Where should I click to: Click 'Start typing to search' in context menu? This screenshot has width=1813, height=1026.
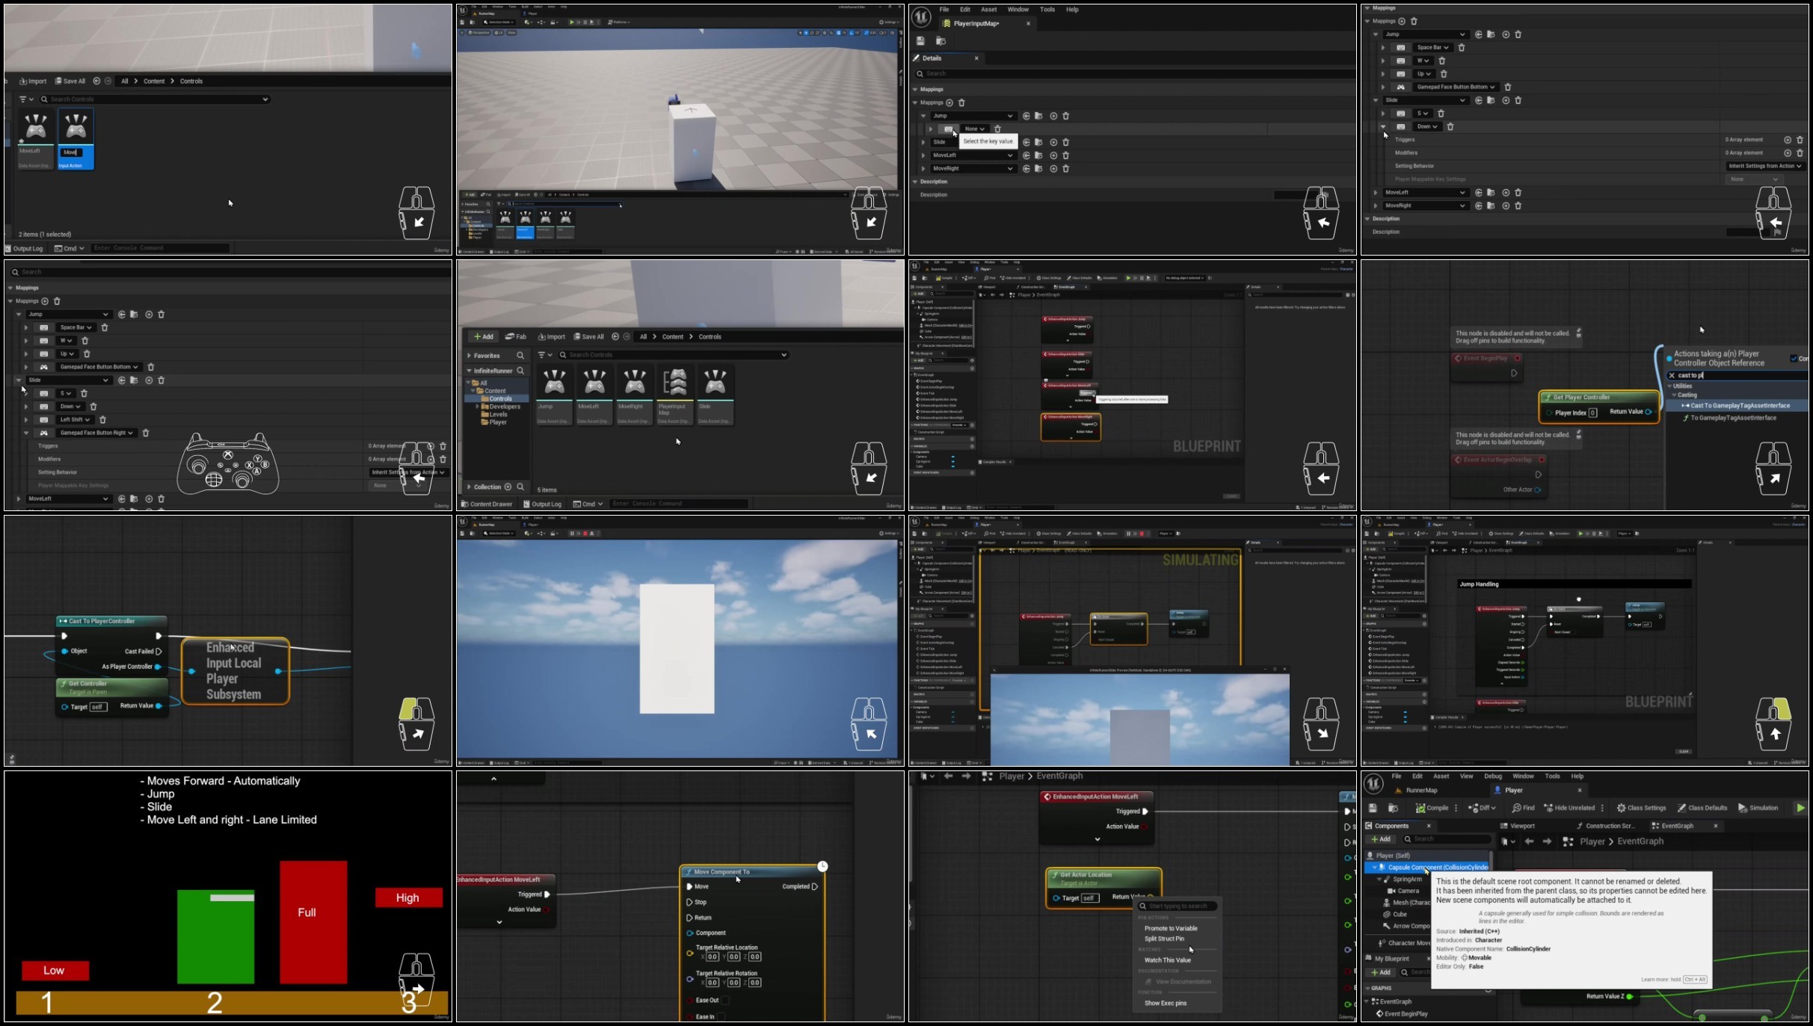click(x=1178, y=906)
